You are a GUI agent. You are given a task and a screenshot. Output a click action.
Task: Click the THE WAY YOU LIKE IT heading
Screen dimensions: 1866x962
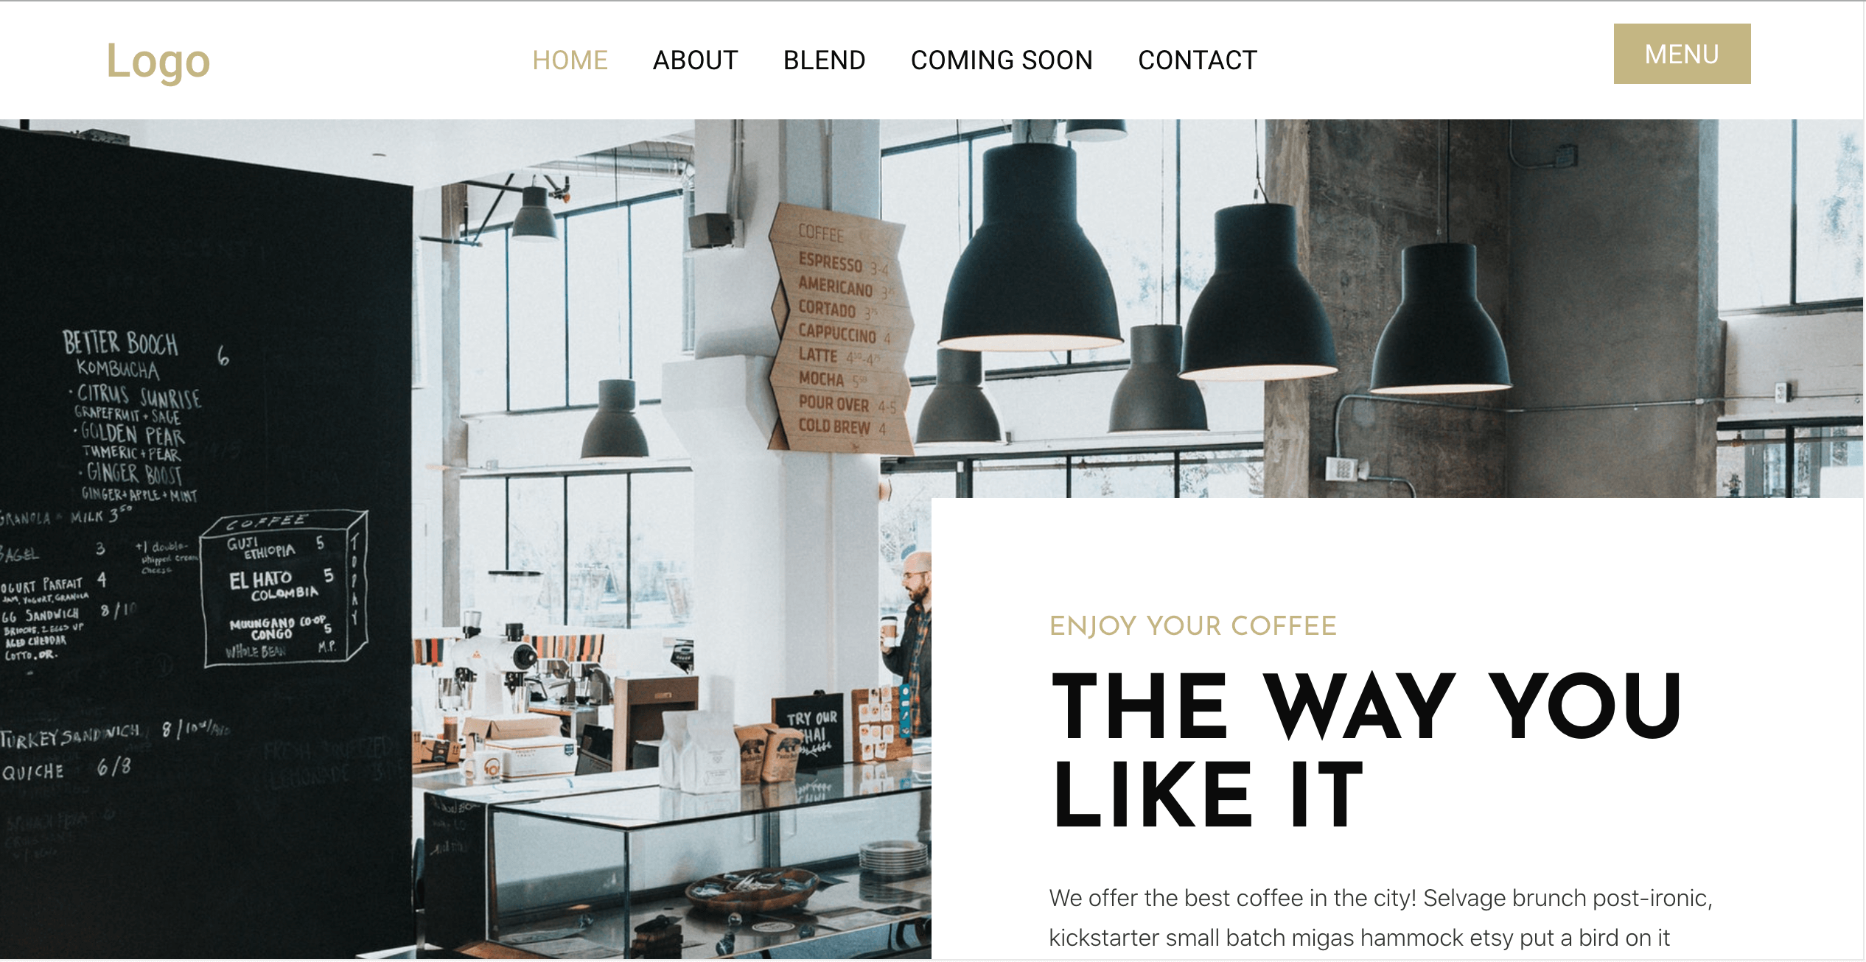[1367, 749]
